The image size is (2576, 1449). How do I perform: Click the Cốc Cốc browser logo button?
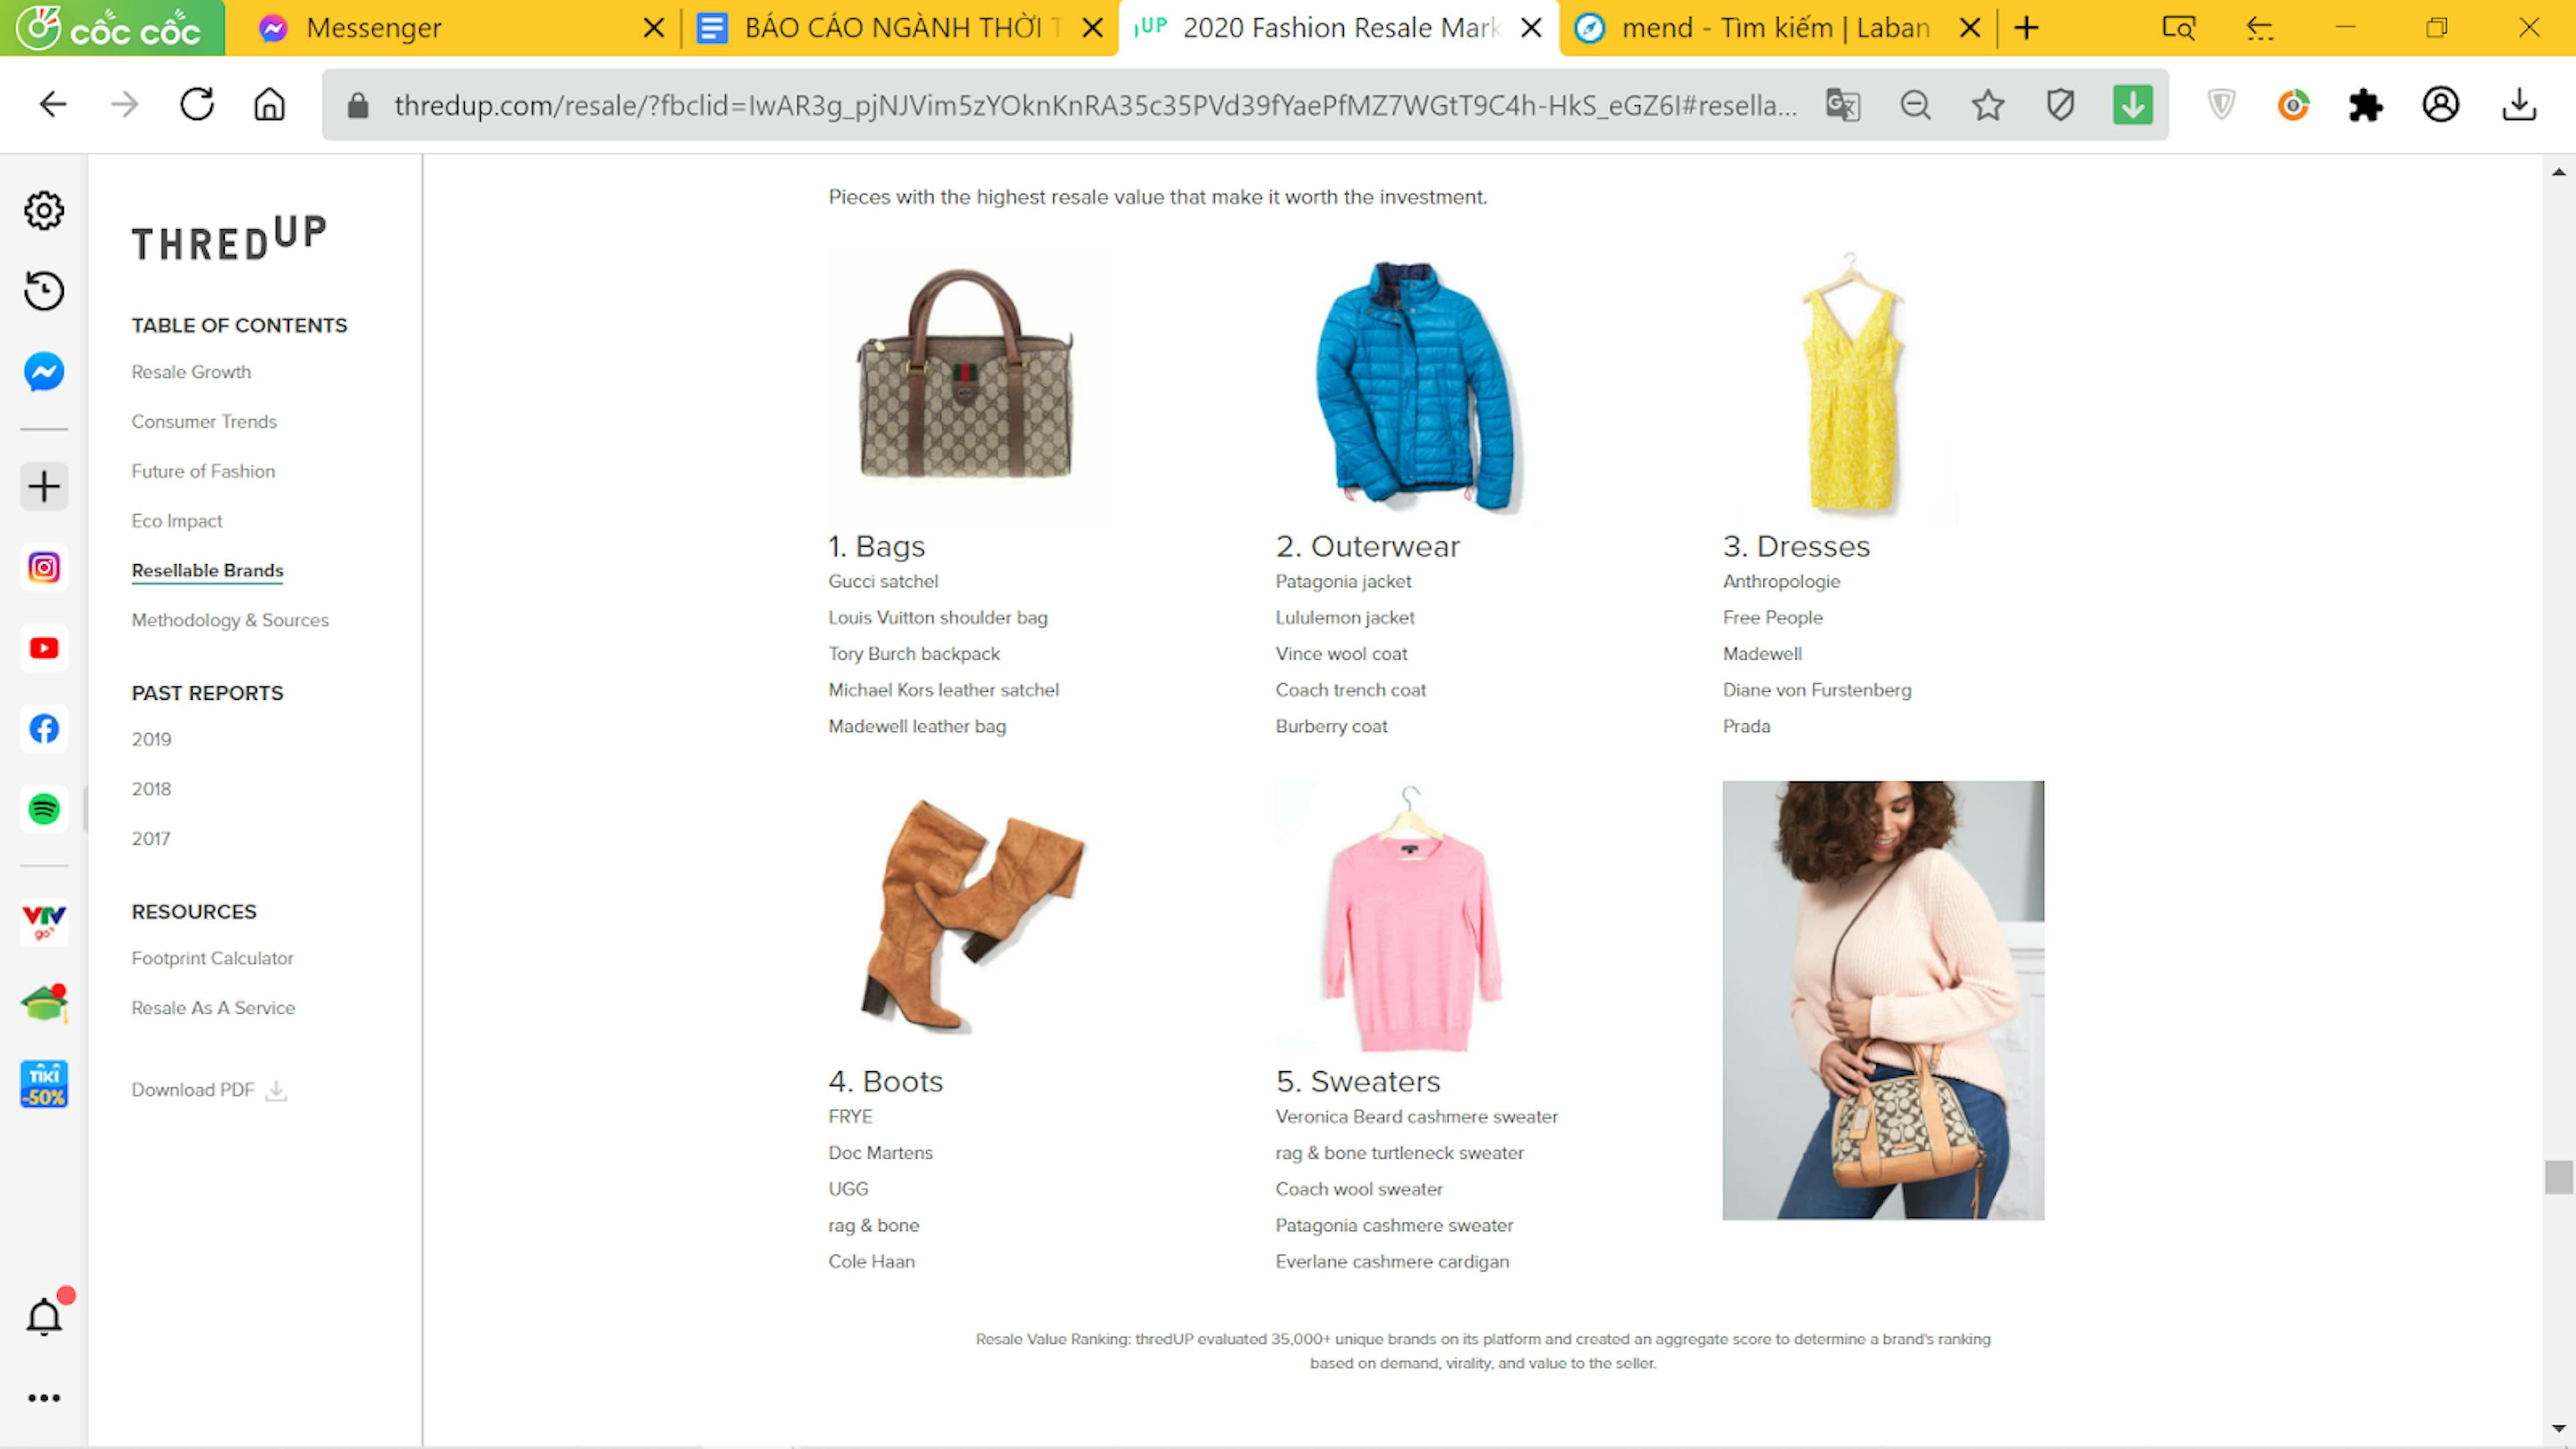click(x=112, y=28)
